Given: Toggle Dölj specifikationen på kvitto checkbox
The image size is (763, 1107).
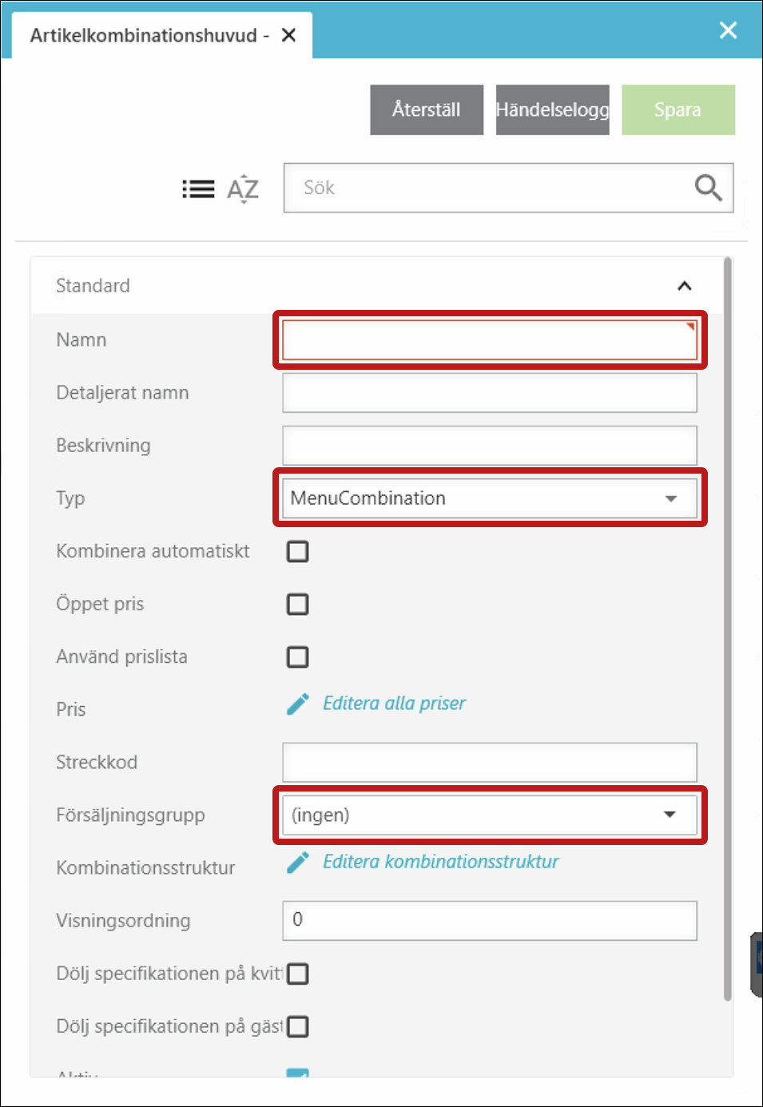Looking at the screenshot, I should coord(298,974).
